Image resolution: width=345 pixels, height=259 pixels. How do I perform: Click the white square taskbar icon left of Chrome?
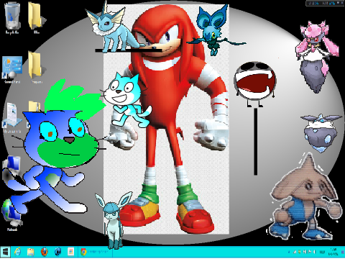pos(70,252)
